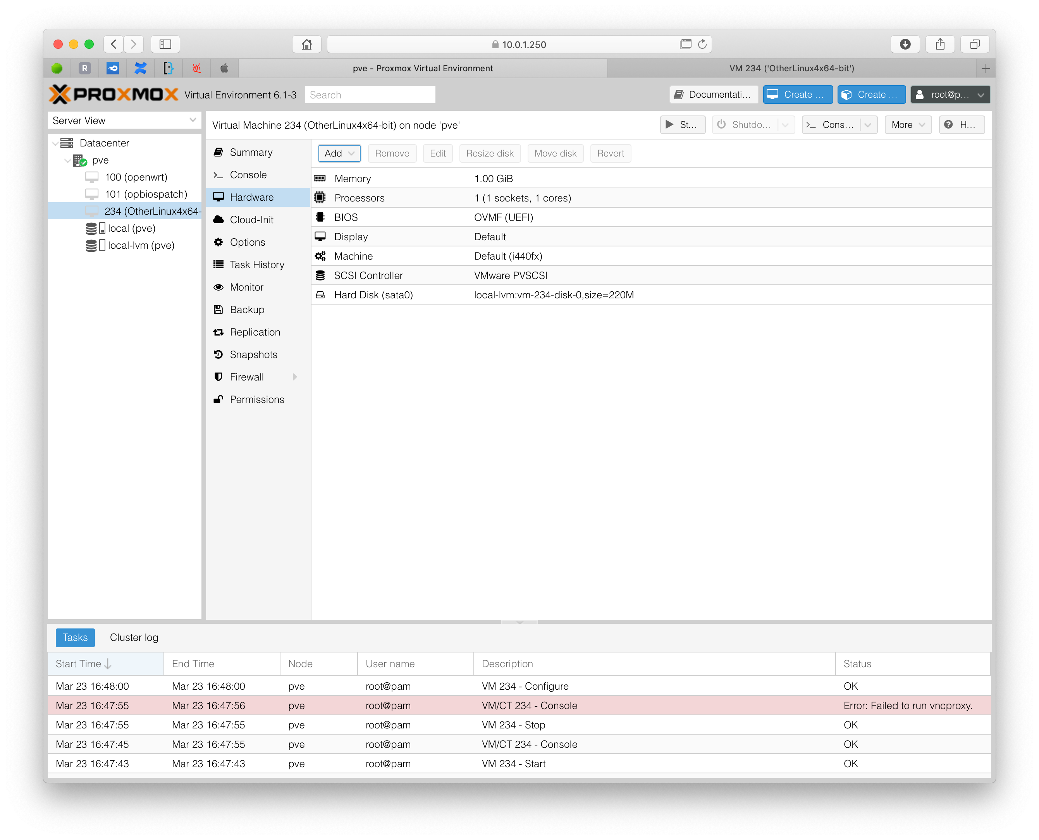1039x840 pixels.
Task: Click the Safari share icon
Action: click(940, 44)
